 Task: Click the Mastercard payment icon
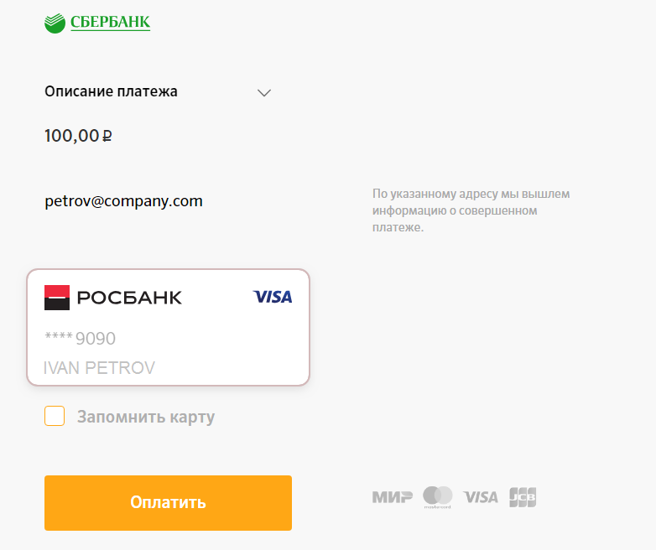pyautogui.click(x=437, y=497)
